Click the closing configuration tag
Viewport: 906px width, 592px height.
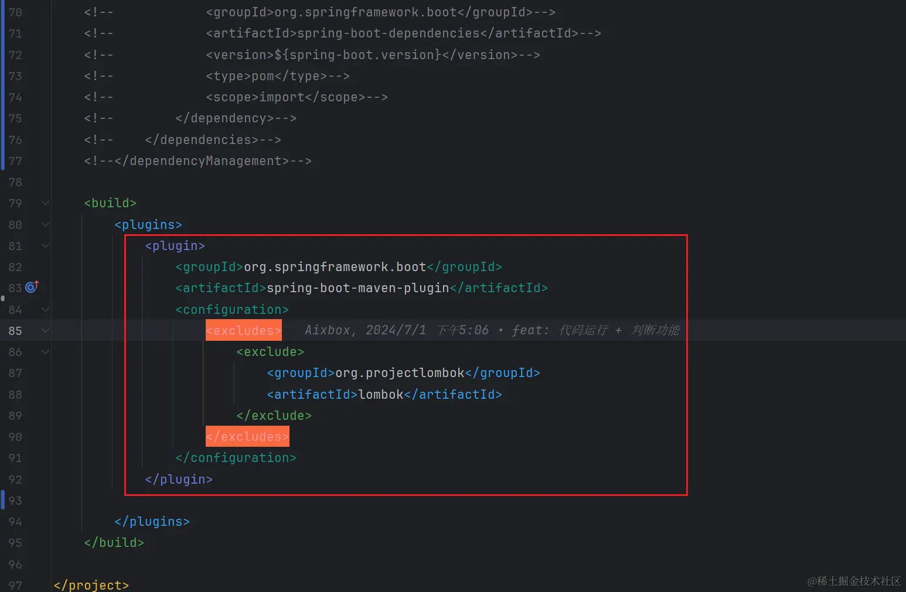(x=236, y=458)
